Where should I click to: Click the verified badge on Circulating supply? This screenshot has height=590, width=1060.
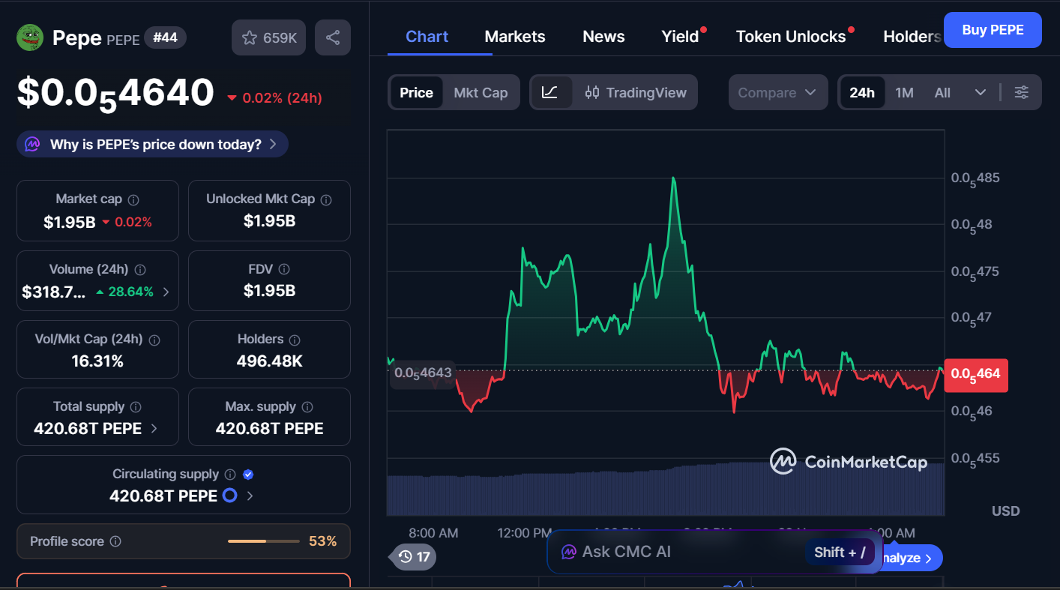(x=248, y=473)
